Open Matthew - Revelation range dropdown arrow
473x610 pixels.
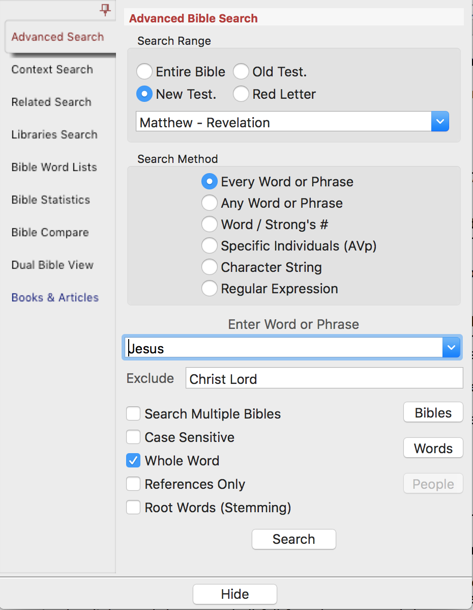tap(440, 121)
